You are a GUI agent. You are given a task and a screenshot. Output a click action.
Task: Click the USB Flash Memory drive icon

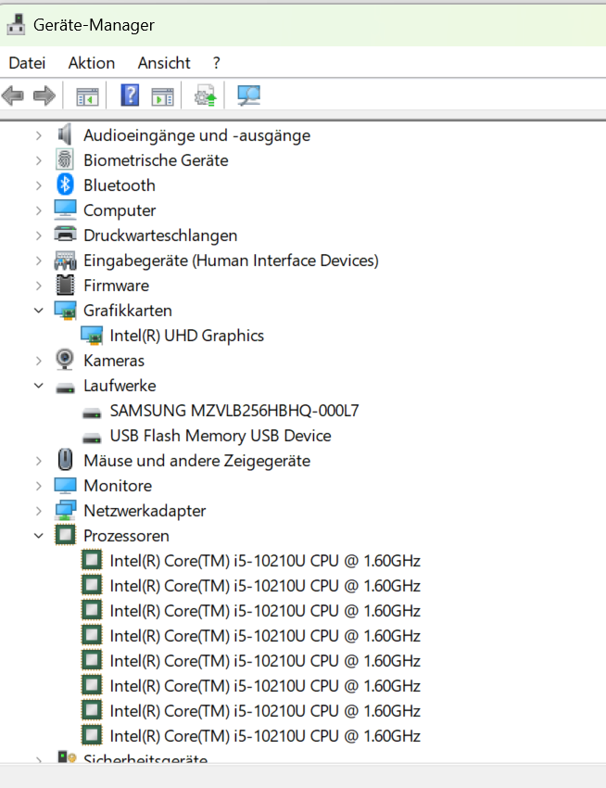click(x=92, y=438)
